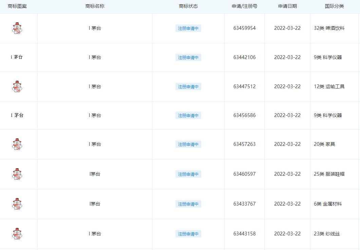Click application date in row 63442106

pos(287,57)
